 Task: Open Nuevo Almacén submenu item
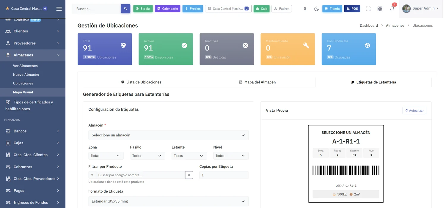[26, 75]
